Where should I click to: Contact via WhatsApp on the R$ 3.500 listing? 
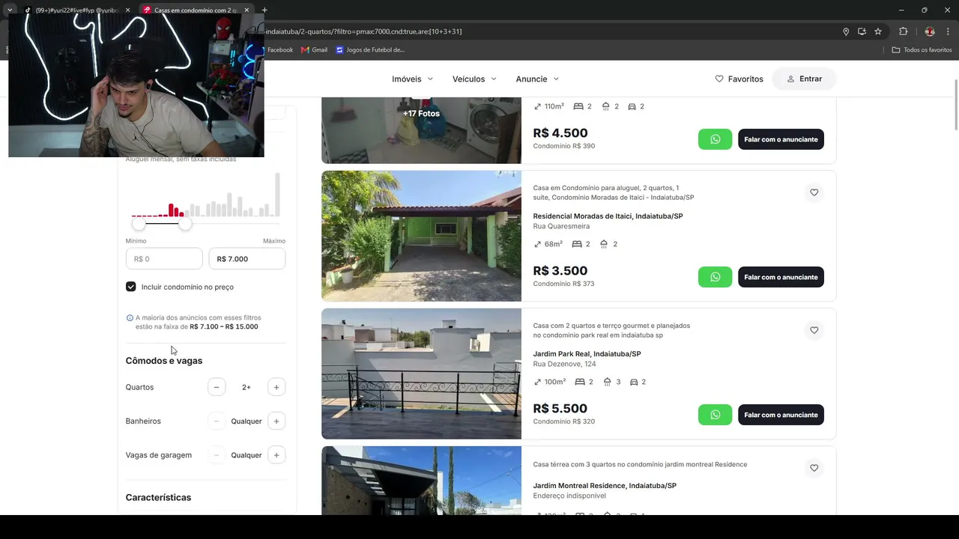click(715, 277)
